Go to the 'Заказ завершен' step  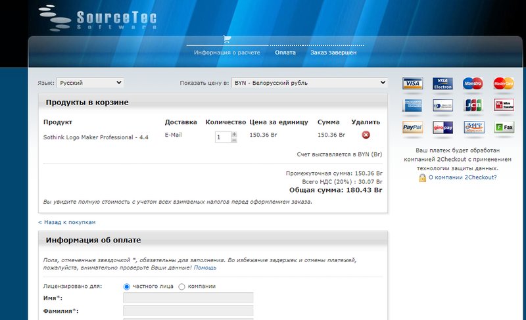[x=333, y=53]
